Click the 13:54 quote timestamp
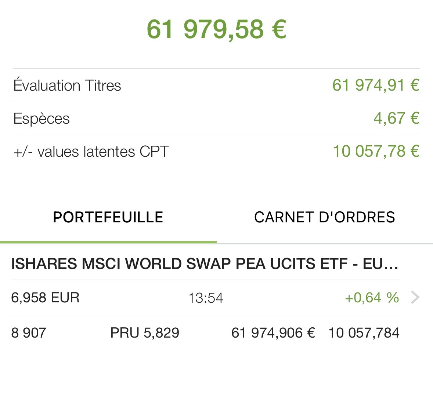 [x=205, y=298]
